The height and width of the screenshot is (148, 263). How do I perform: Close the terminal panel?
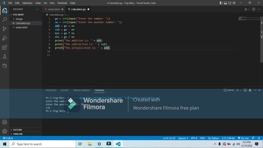(259, 90)
